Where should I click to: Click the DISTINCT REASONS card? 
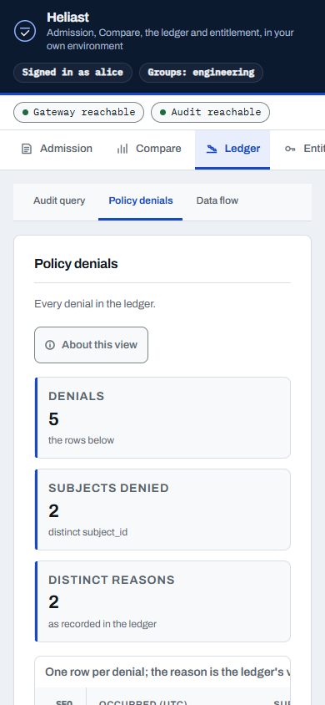tap(162, 601)
